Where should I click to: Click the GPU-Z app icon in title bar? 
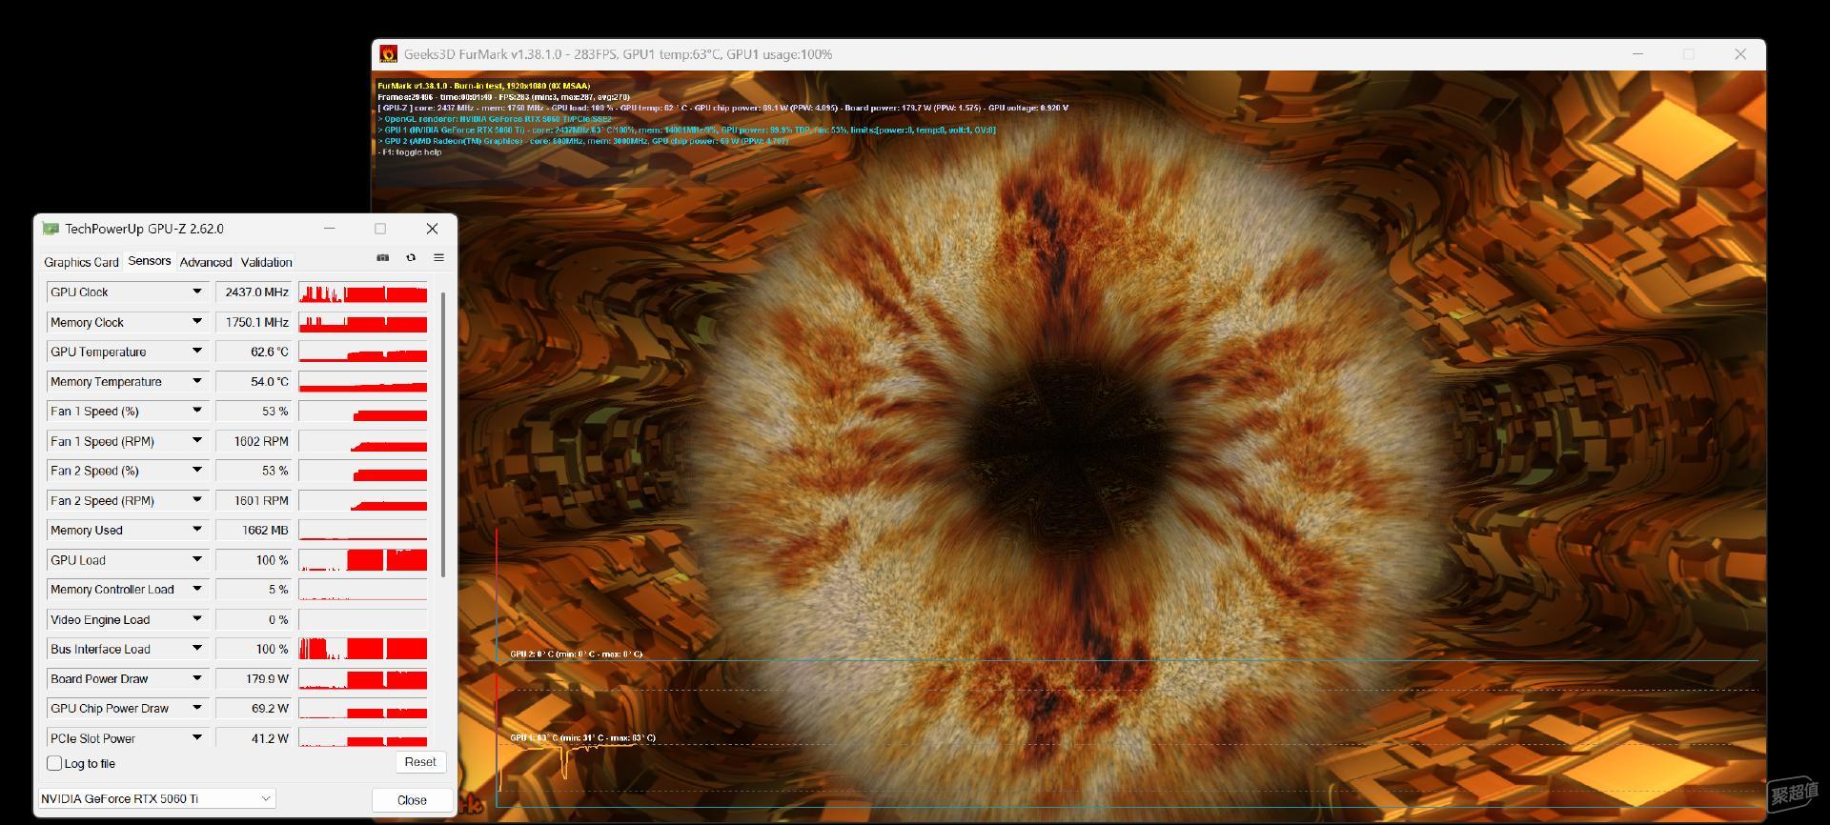coord(51,229)
